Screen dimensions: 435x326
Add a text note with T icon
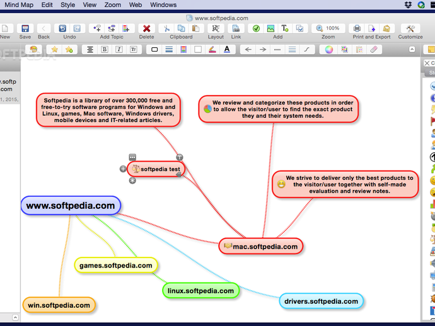click(285, 28)
